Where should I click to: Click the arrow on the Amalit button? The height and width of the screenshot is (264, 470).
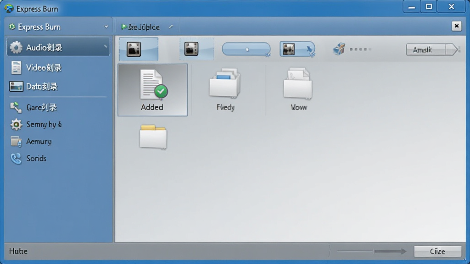[452, 49]
